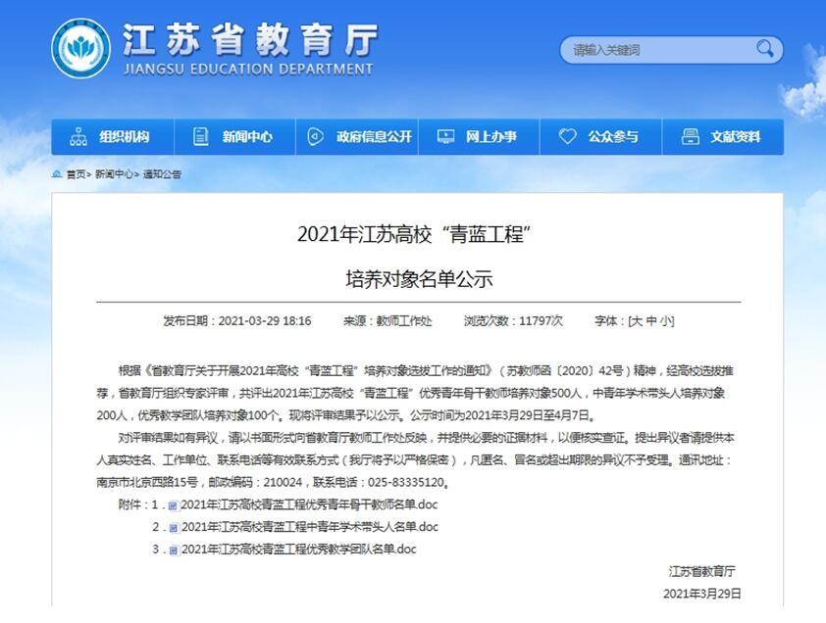Set font size to 小
This screenshot has height=623, width=826.
click(666, 320)
